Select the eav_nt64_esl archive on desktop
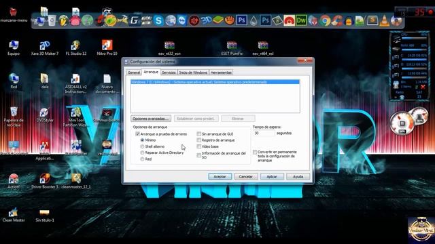This screenshot has width=435, height=244. click(263, 48)
